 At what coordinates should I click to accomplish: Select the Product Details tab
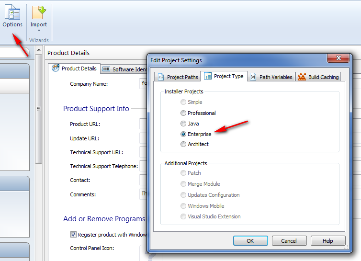[74, 68]
